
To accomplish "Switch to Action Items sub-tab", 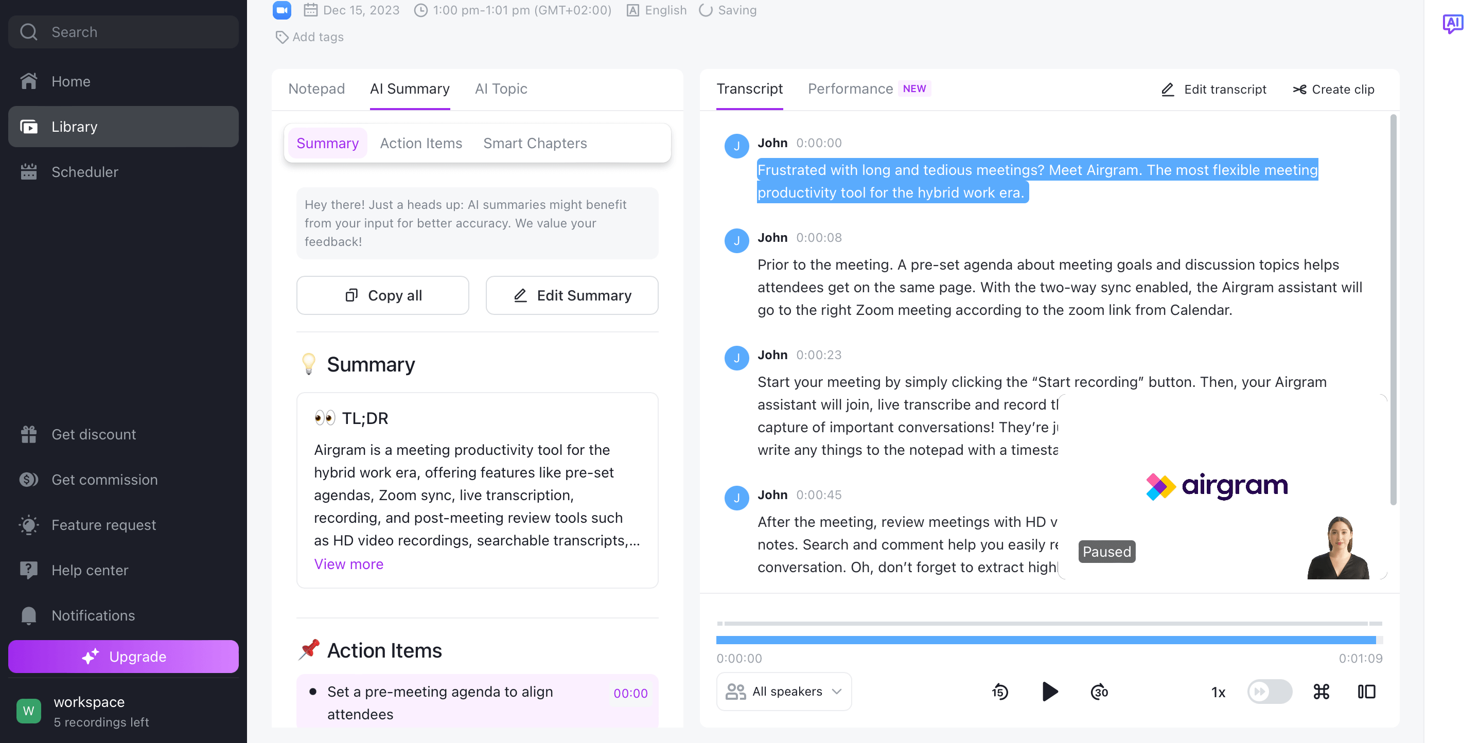I will click(x=421, y=143).
